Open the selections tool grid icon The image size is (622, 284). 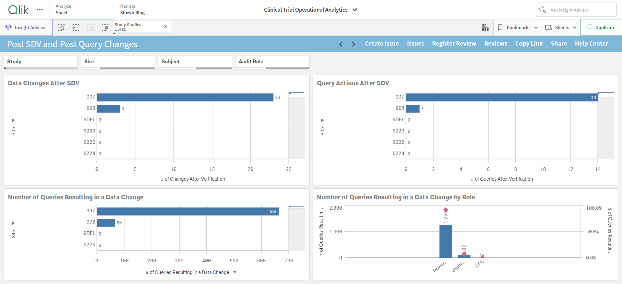tap(485, 27)
